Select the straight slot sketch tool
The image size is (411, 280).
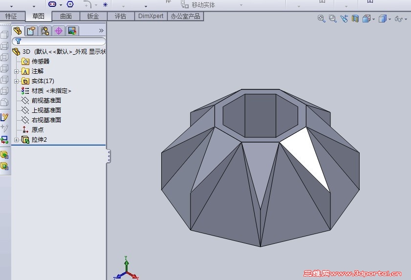(x=52, y=4)
